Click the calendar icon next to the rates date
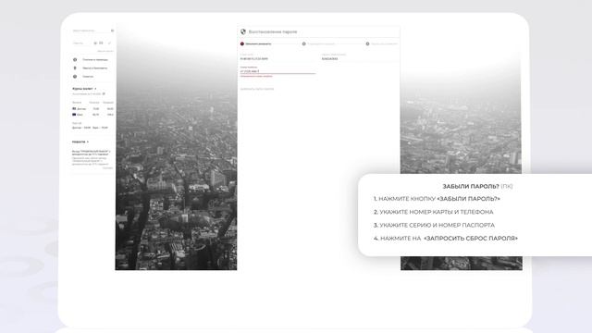This screenshot has height=333, width=592. pyautogui.click(x=104, y=93)
